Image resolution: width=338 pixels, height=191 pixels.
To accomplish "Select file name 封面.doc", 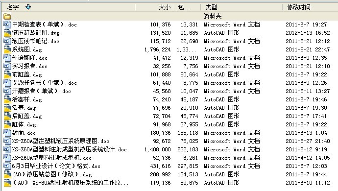I will pos(24,133).
